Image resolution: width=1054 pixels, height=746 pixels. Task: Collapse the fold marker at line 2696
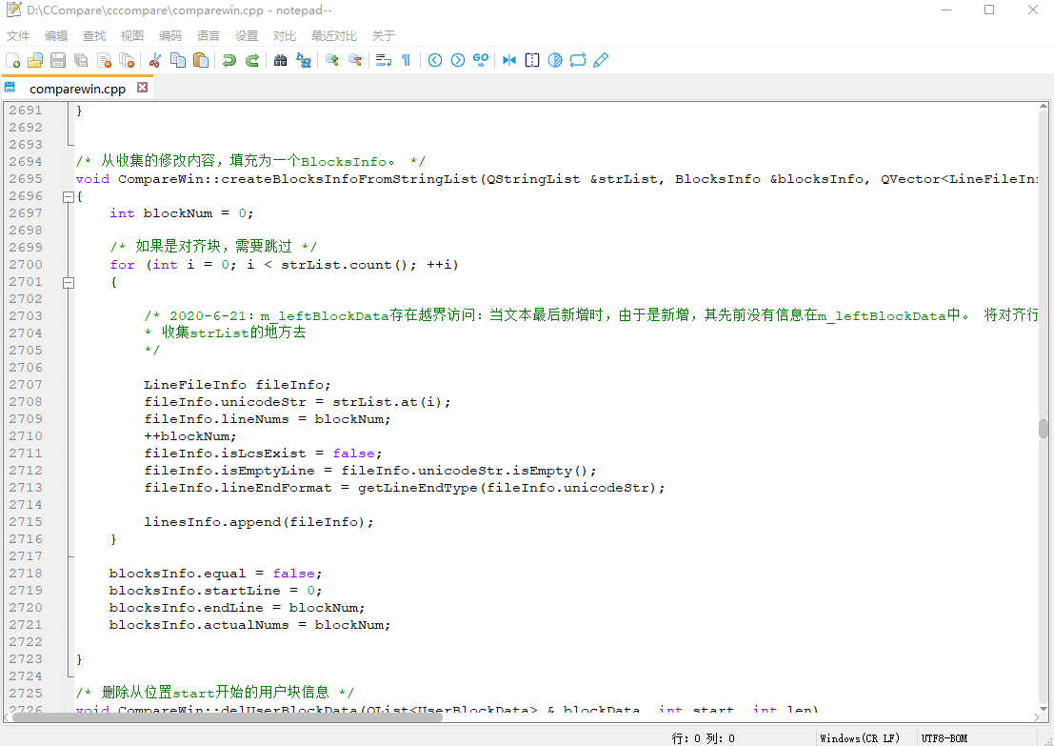pos(68,197)
